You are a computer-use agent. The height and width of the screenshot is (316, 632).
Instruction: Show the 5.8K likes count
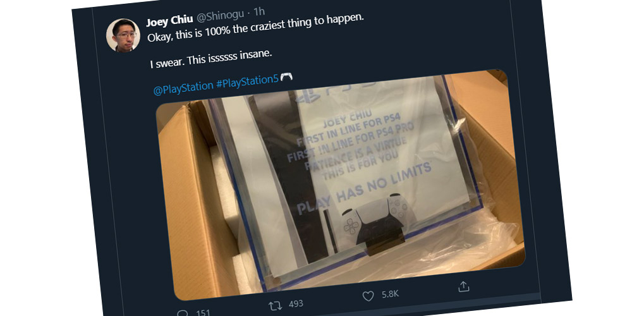click(390, 295)
